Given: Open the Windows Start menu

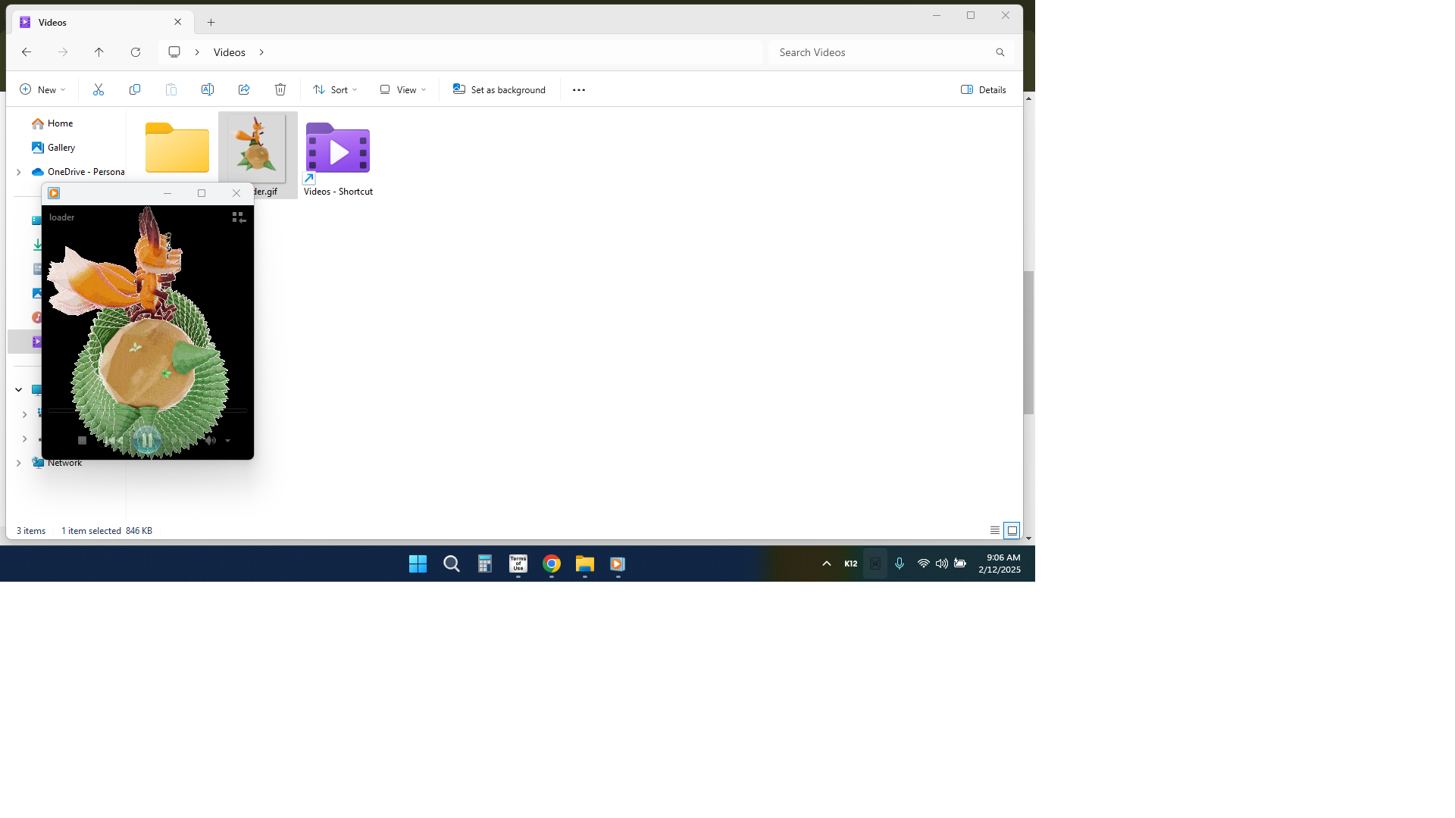Looking at the screenshot, I should pos(418,564).
